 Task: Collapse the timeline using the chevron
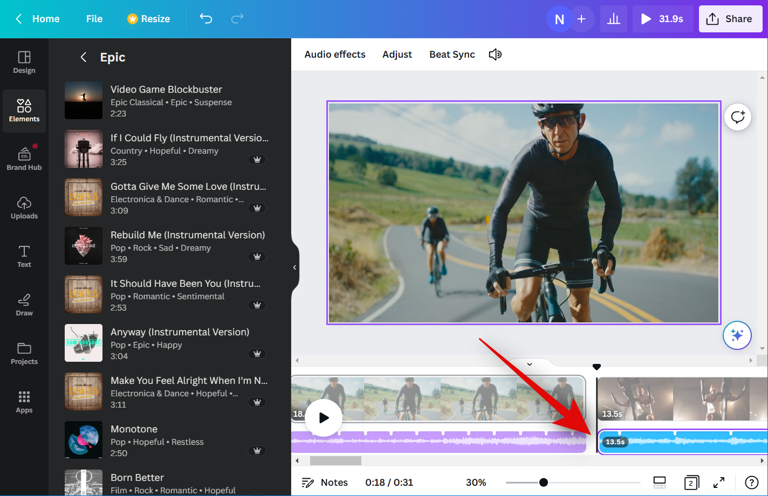pyautogui.click(x=529, y=364)
